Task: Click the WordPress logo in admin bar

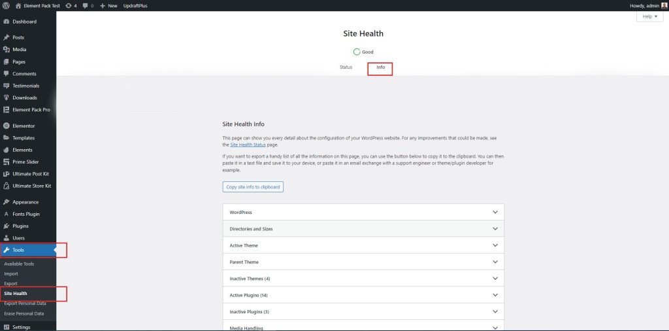Action: [x=6, y=5]
